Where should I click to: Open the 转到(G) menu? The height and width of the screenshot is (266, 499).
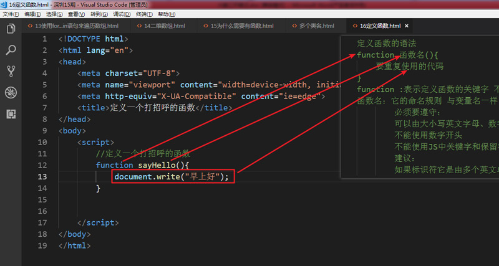point(98,14)
